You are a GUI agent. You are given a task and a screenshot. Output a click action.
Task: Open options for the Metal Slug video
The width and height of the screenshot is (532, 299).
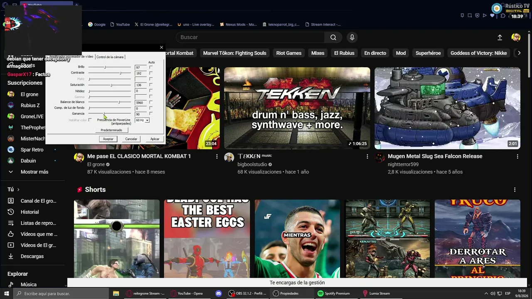point(517,157)
